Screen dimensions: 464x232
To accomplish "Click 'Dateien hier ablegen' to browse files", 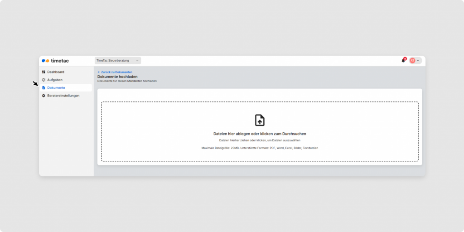I will 260,134.
